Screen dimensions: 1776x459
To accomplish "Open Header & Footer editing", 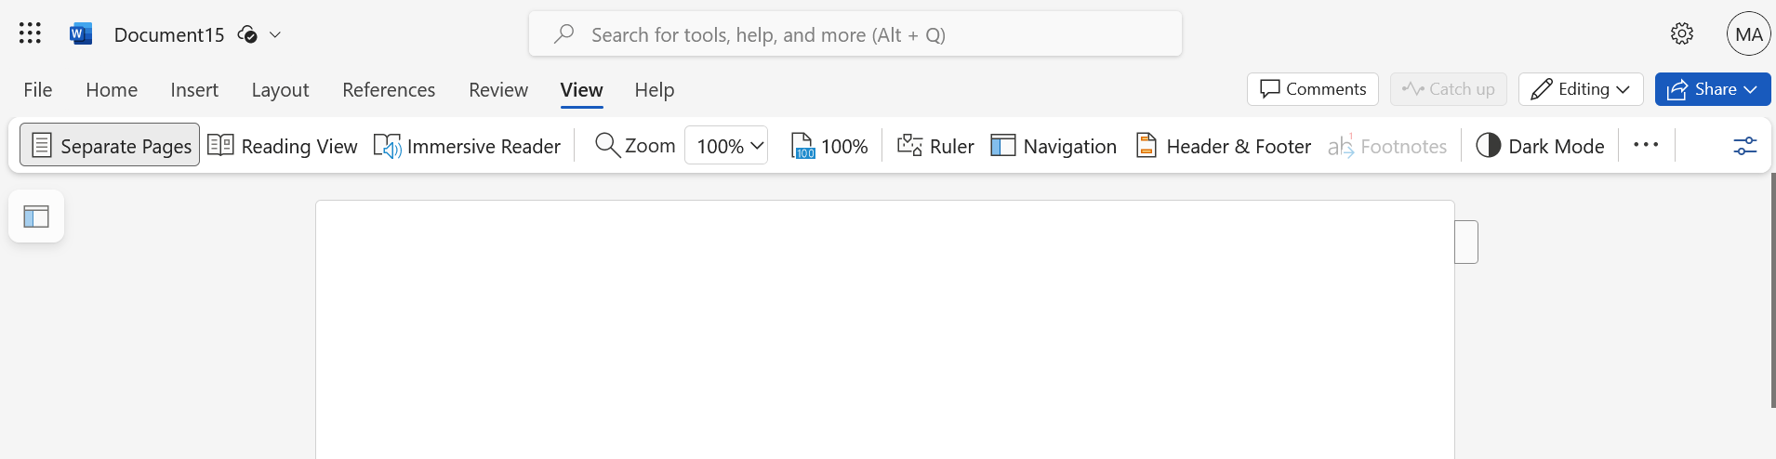I will tap(1223, 146).
